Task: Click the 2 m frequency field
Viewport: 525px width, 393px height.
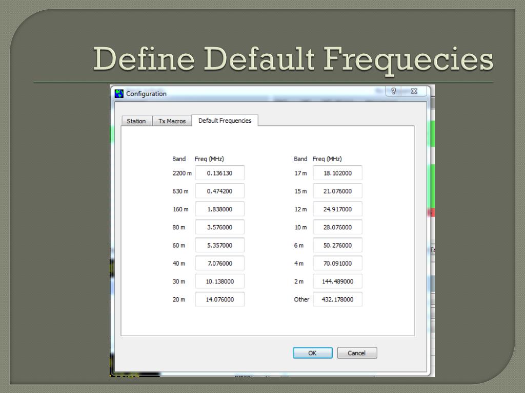Action: coord(337,281)
